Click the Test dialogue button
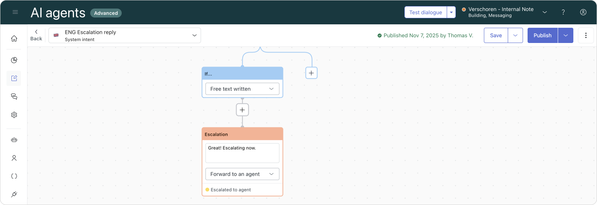The image size is (597, 205). tap(425, 12)
